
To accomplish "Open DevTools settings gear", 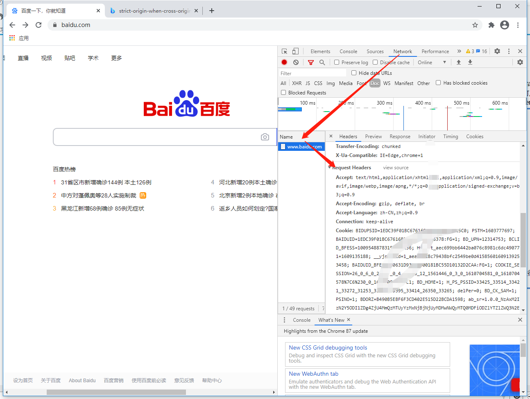I will (x=497, y=51).
